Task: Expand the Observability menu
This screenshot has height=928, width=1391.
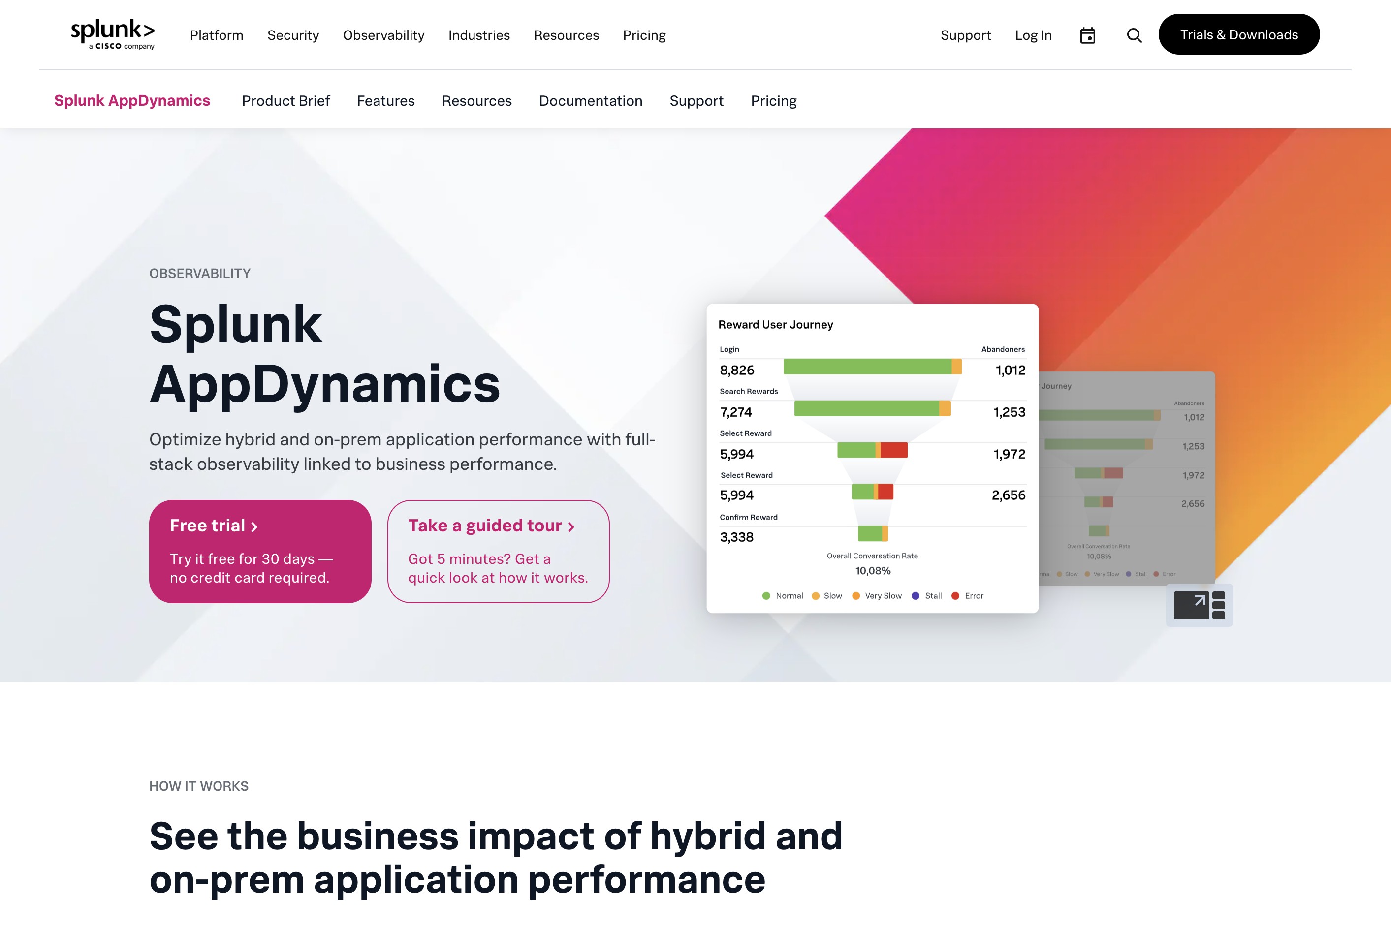Action: coord(383,35)
